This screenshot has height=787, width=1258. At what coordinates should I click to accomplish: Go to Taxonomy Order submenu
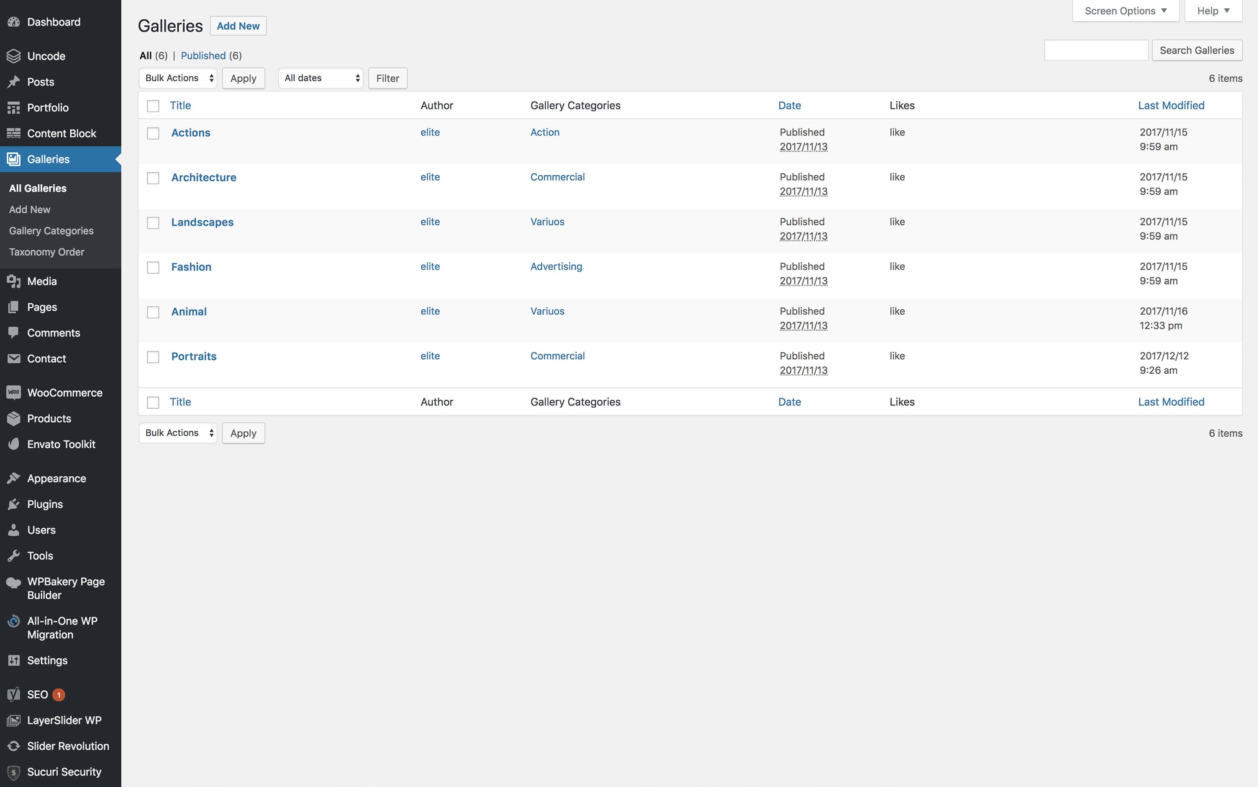click(46, 252)
